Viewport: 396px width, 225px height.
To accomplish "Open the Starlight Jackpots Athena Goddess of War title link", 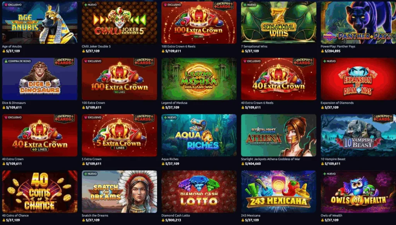I will click(270, 159).
